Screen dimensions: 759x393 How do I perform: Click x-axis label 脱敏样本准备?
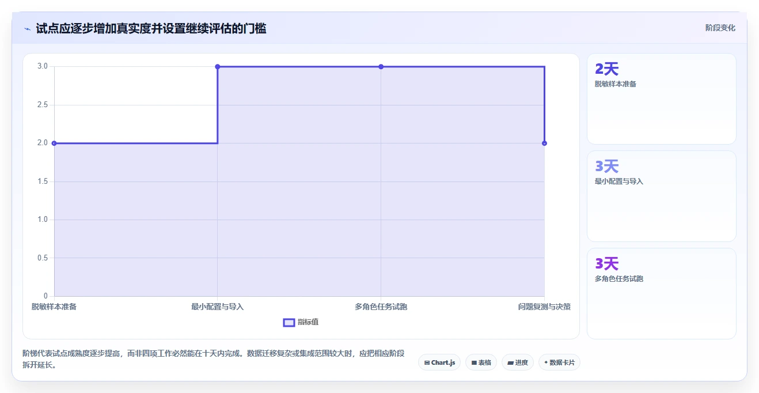tap(54, 307)
